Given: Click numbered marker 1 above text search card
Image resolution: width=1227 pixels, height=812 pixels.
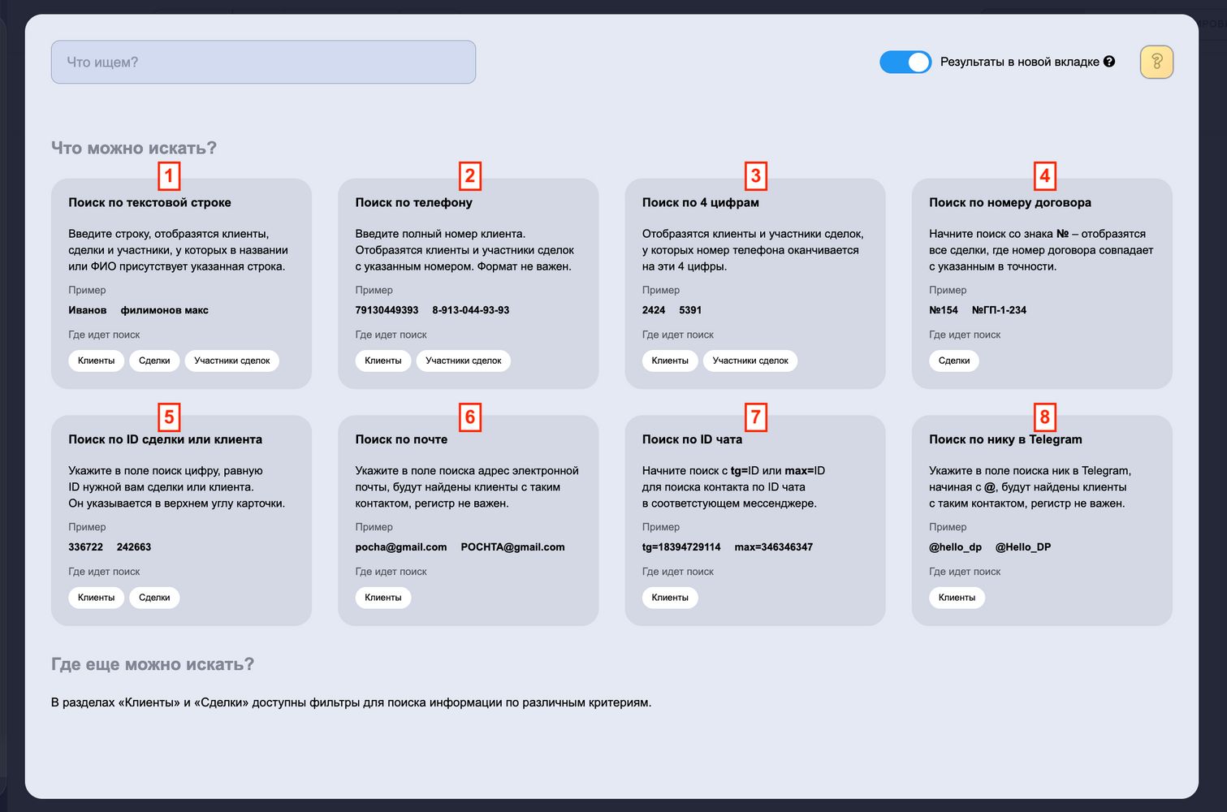Looking at the screenshot, I should tap(168, 175).
